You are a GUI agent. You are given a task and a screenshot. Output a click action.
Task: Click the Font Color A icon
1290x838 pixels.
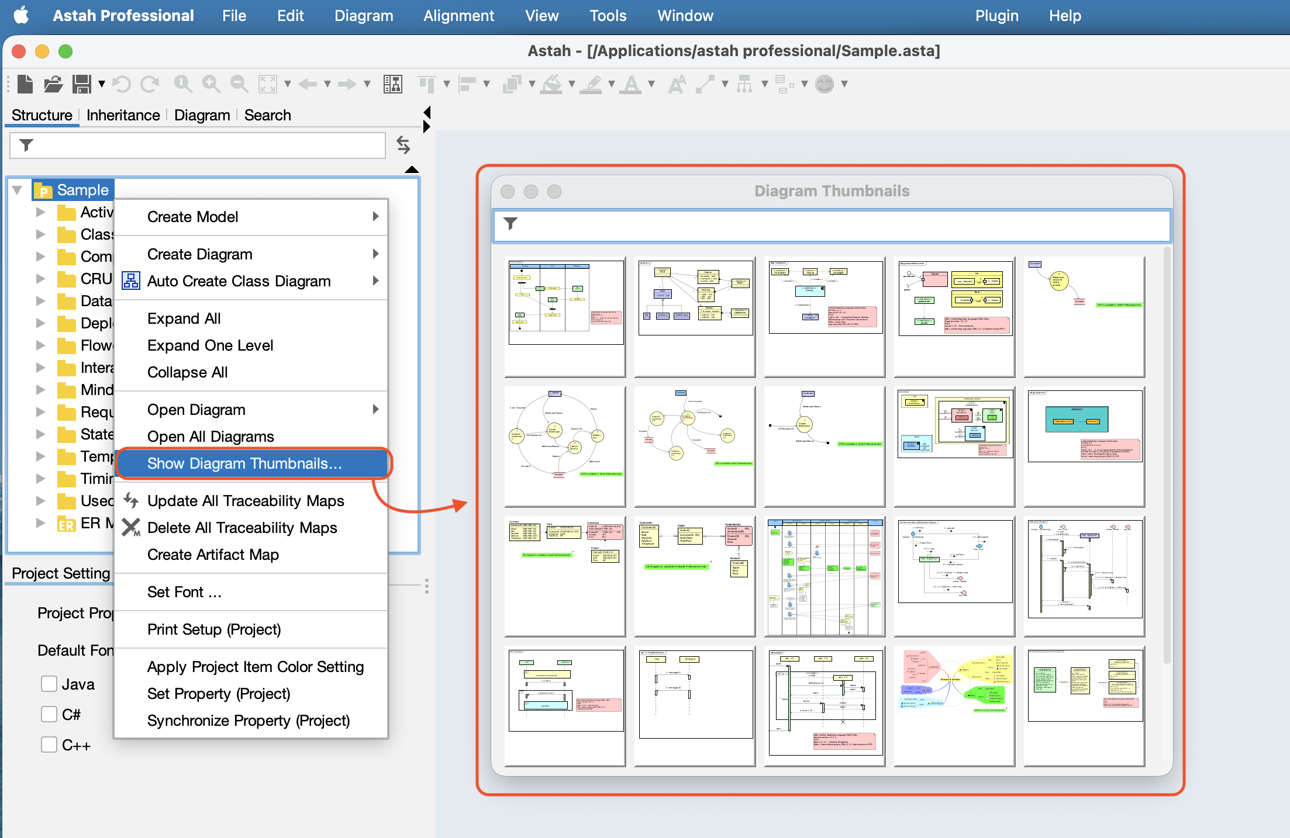pyautogui.click(x=631, y=84)
